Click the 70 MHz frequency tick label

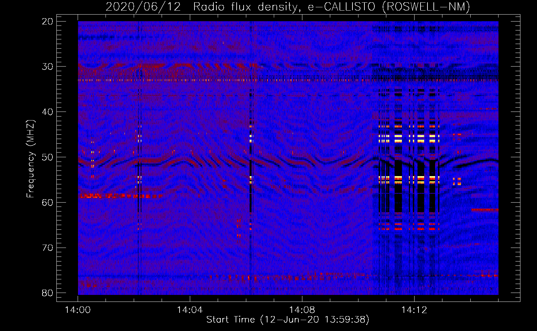coord(48,248)
